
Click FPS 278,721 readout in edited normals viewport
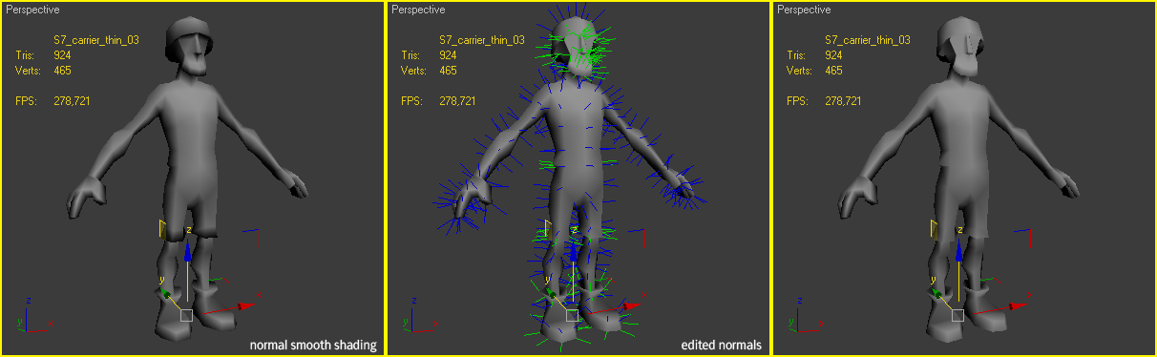tap(439, 100)
